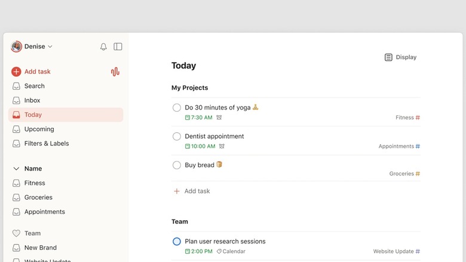The width and height of the screenshot is (466, 262).
Task: Click Add task below Buy bread
Action: coord(192,191)
